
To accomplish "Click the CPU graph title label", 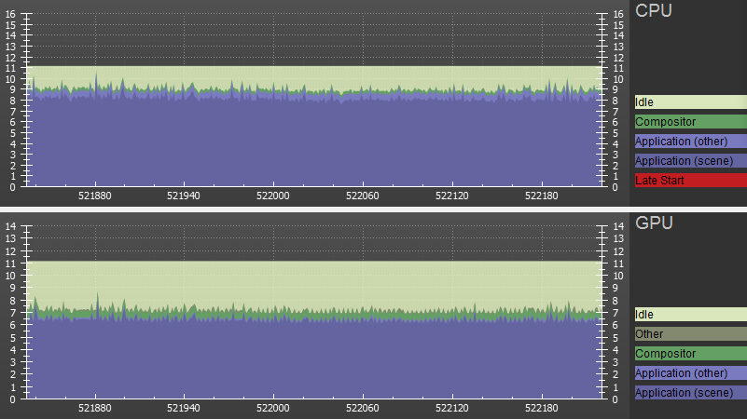I will tap(655, 11).
